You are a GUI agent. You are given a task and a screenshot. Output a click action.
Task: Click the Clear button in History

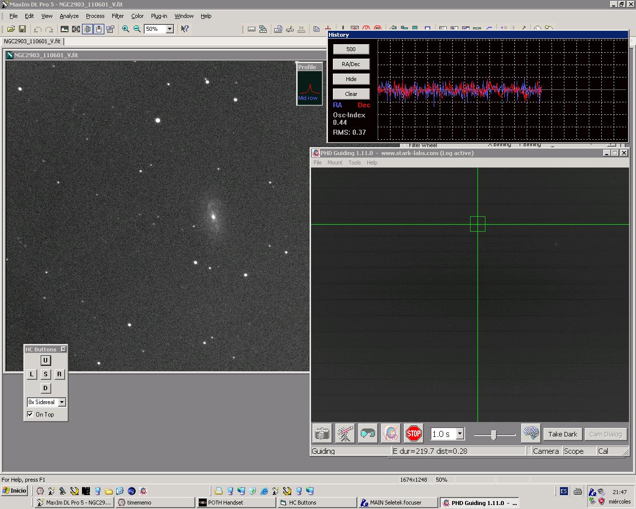click(x=351, y=94)
